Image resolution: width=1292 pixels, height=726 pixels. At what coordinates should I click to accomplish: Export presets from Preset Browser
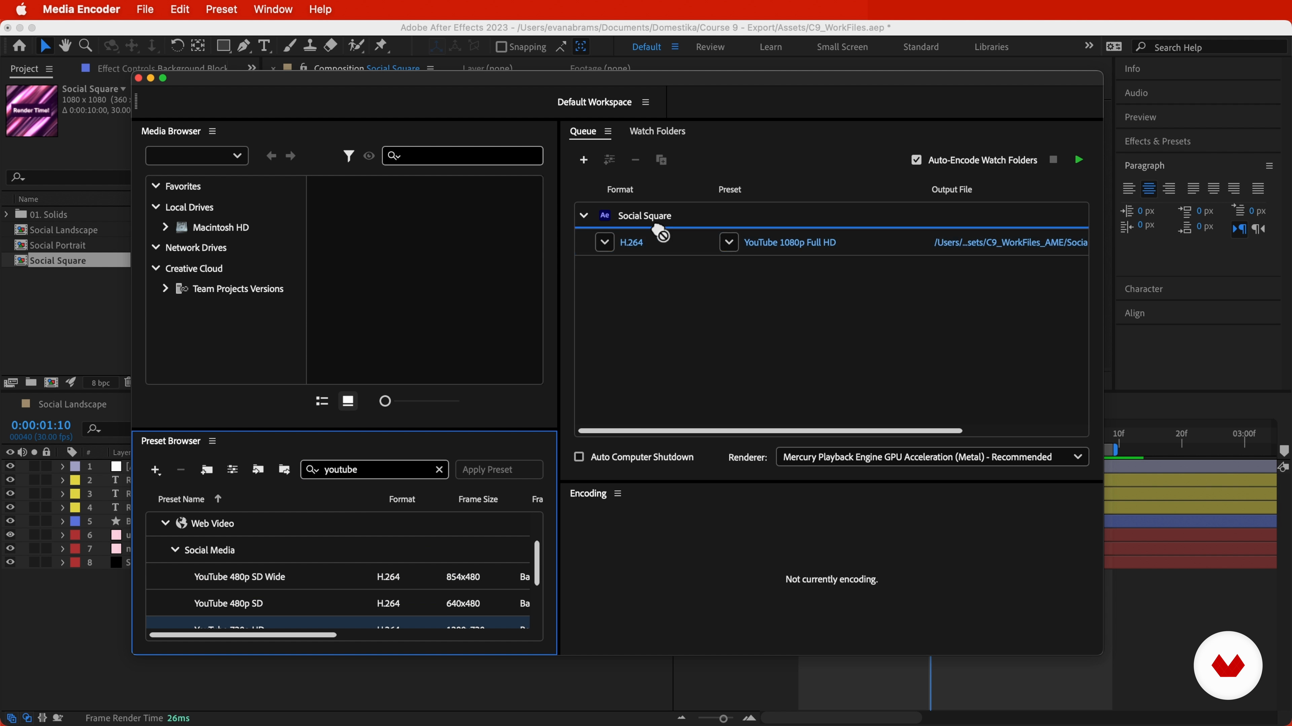284,470
